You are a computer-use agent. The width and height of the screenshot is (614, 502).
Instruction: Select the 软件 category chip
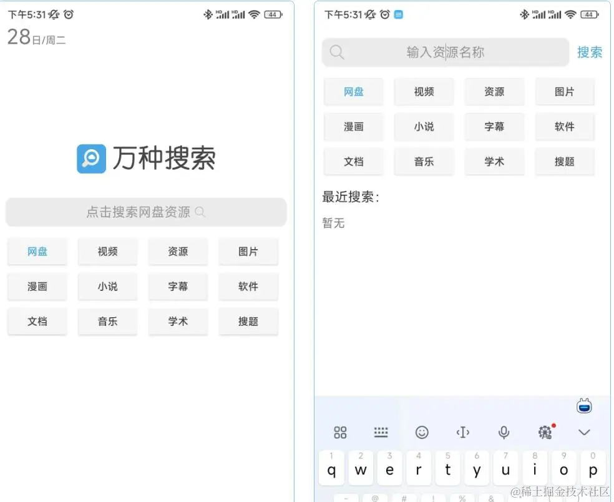[565, 126]
